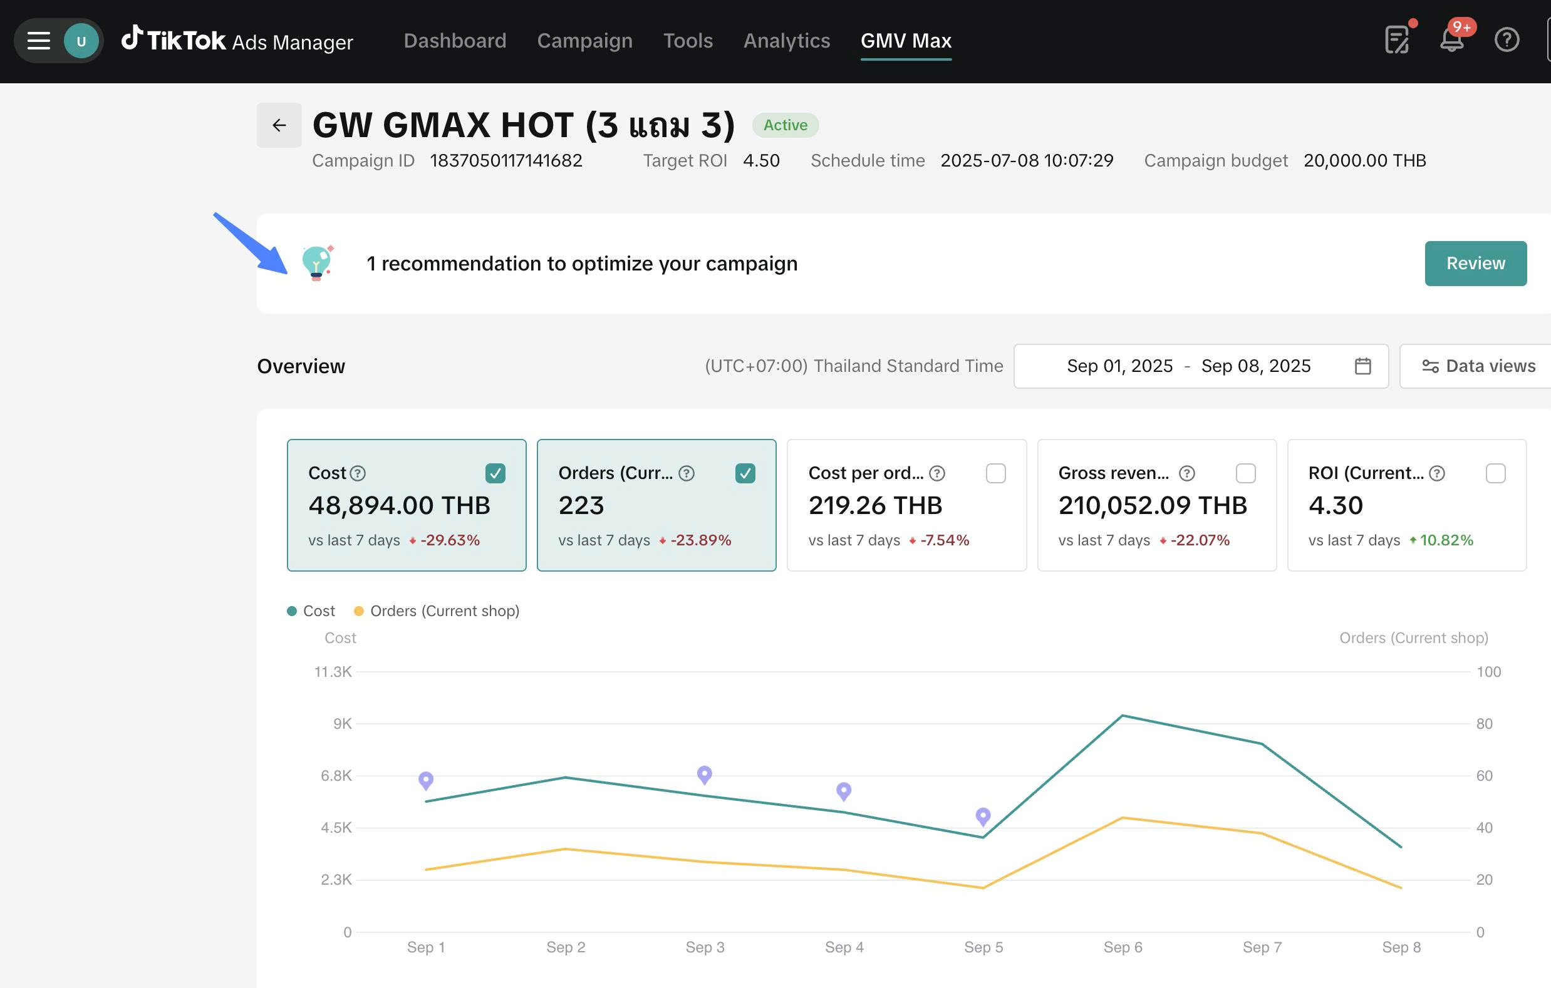
Task: Go to the Dashboard tab
Action: (455, 41)
